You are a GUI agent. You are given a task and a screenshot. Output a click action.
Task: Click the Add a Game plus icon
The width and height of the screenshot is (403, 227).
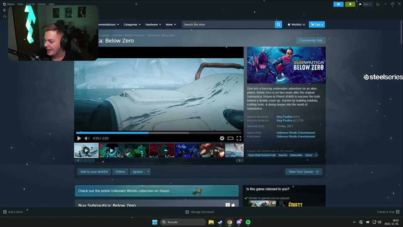(5, 212)
